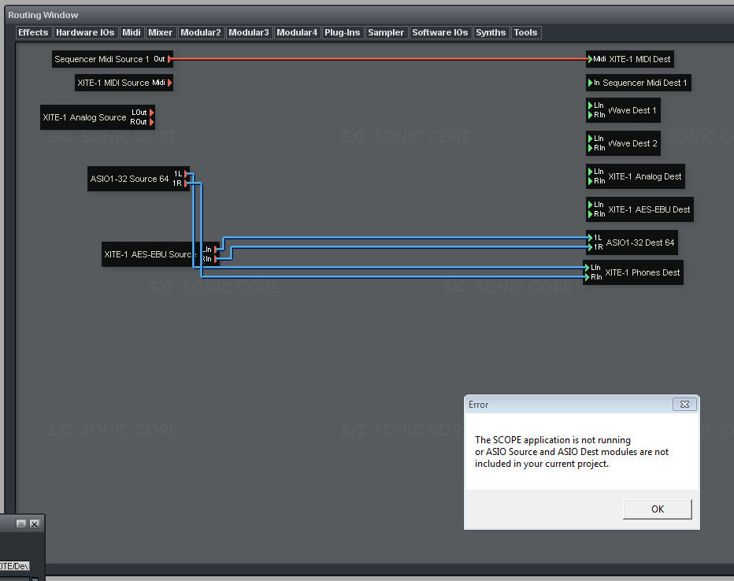Select the Sequencer Midi Dest 1 module label

(644, 83)
